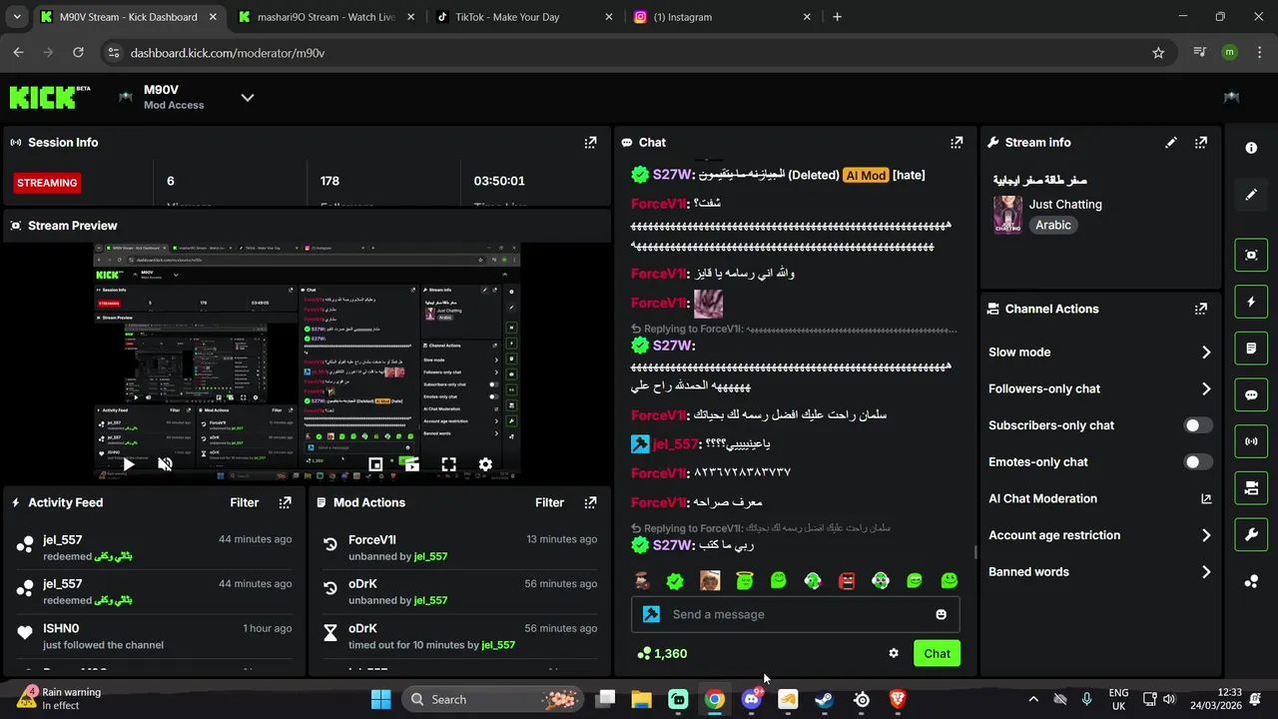
Task: Toggle the Mod Actions document sidebar icon
Action: [1251, 349]
